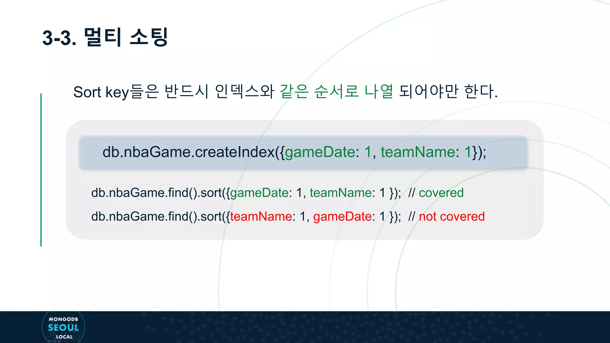The height and width of the screenshot is (343, 610).
Task: Click the SEOUL text in the logo
Action: [x=63, y=328]
